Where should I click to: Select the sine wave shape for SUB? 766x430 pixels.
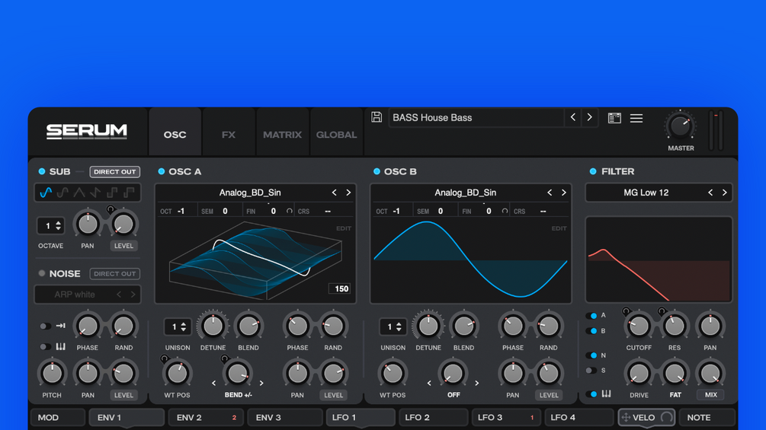(x=46, y=193)
